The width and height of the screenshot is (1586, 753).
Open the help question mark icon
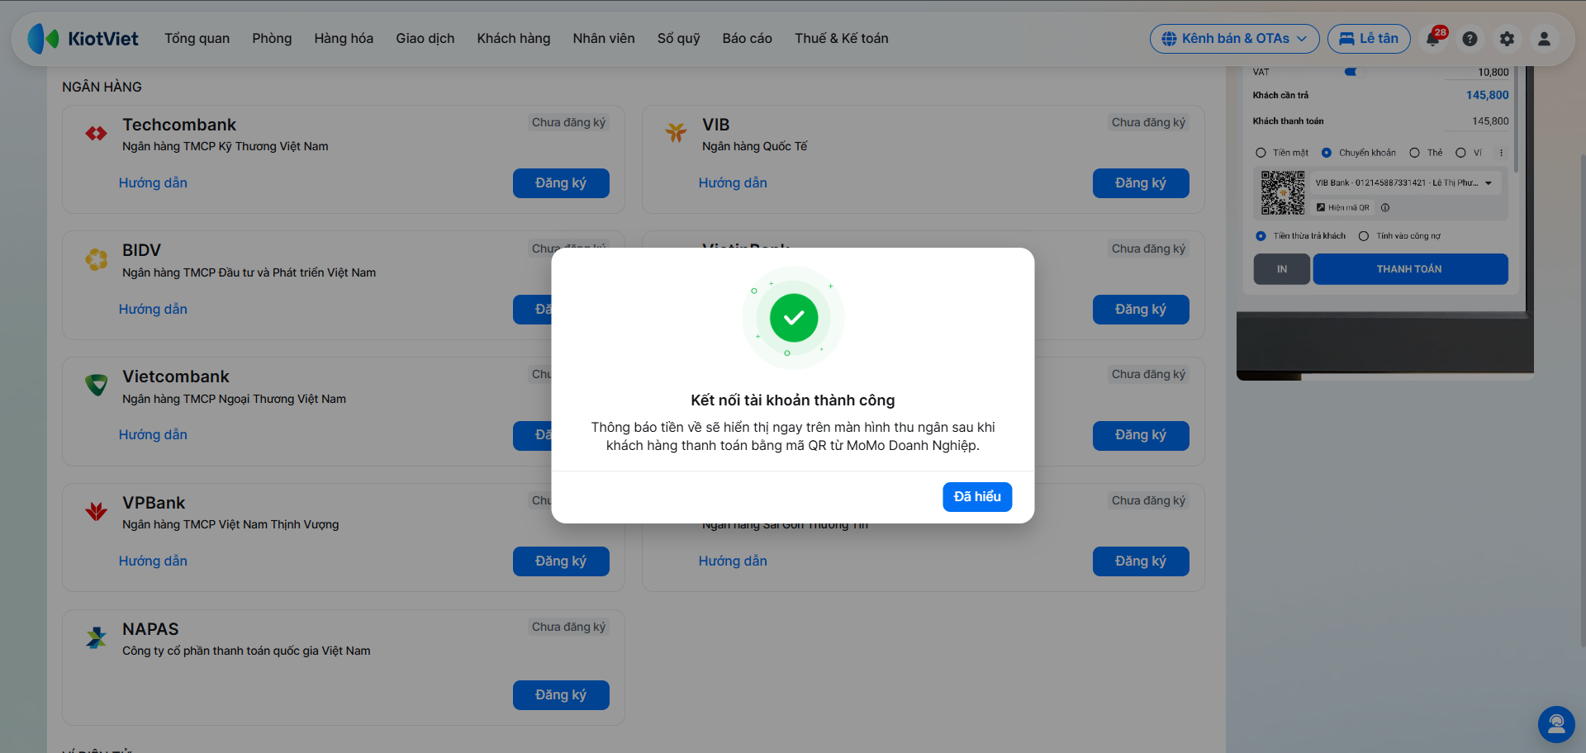1470,39
